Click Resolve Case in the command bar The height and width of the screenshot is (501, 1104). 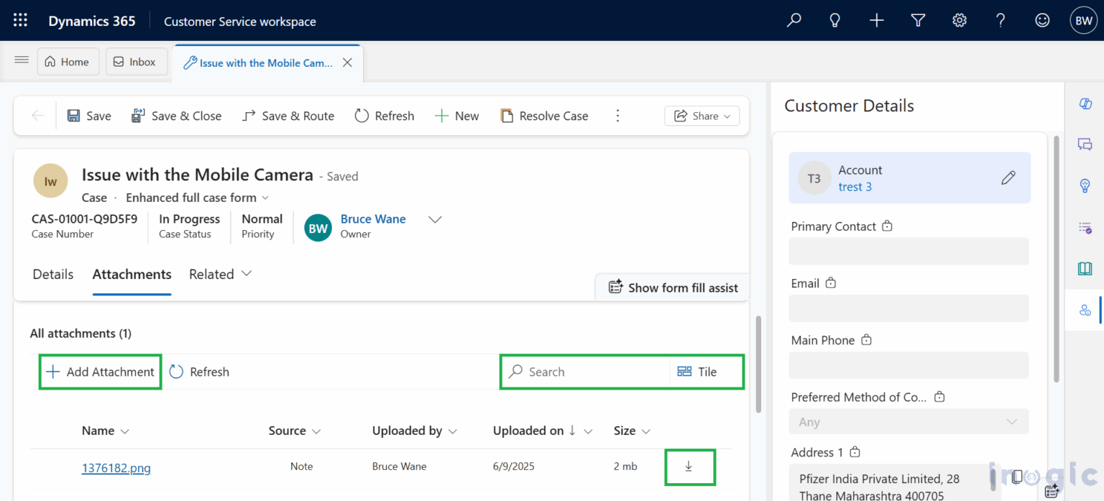[x=544, y=116]
